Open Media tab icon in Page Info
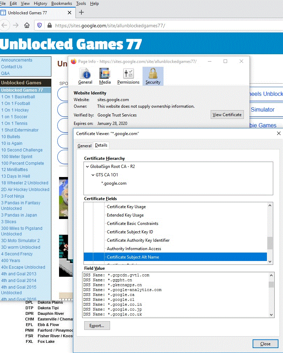This screenshot has width=283, height=353. pos(105,76)
